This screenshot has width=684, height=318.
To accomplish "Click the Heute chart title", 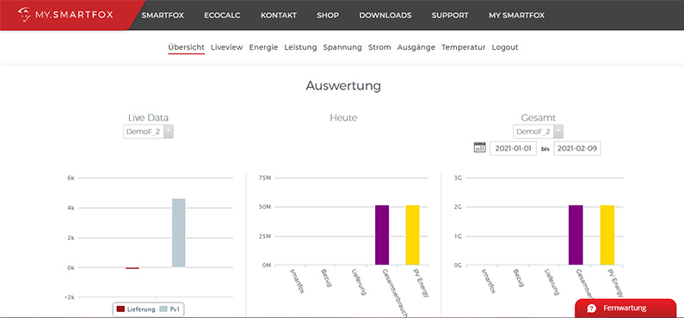I will click(x=343, y=118).
